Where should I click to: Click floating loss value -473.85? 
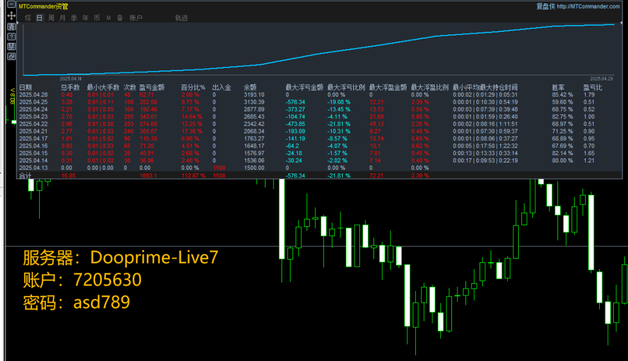point(295,124)
